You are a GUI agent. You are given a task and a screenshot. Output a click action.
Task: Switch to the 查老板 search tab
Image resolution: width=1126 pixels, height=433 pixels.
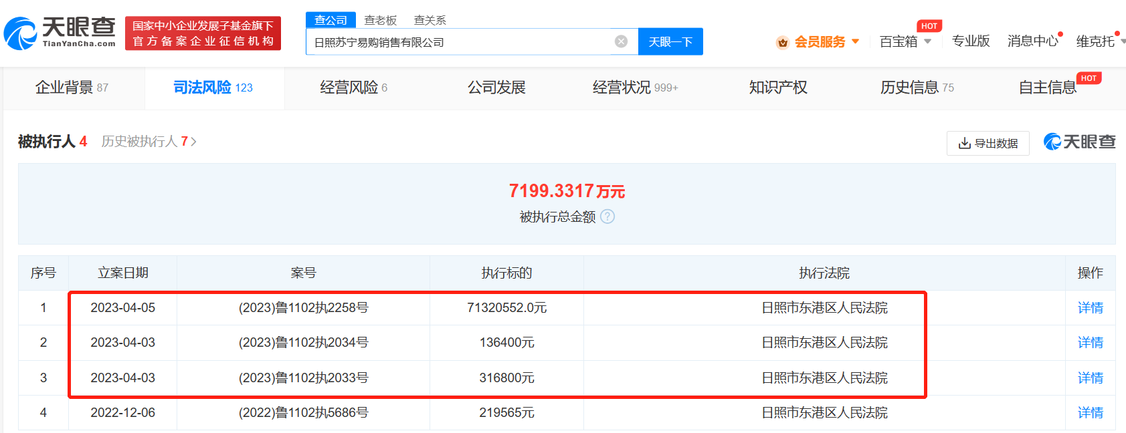(x=380, y=20)
